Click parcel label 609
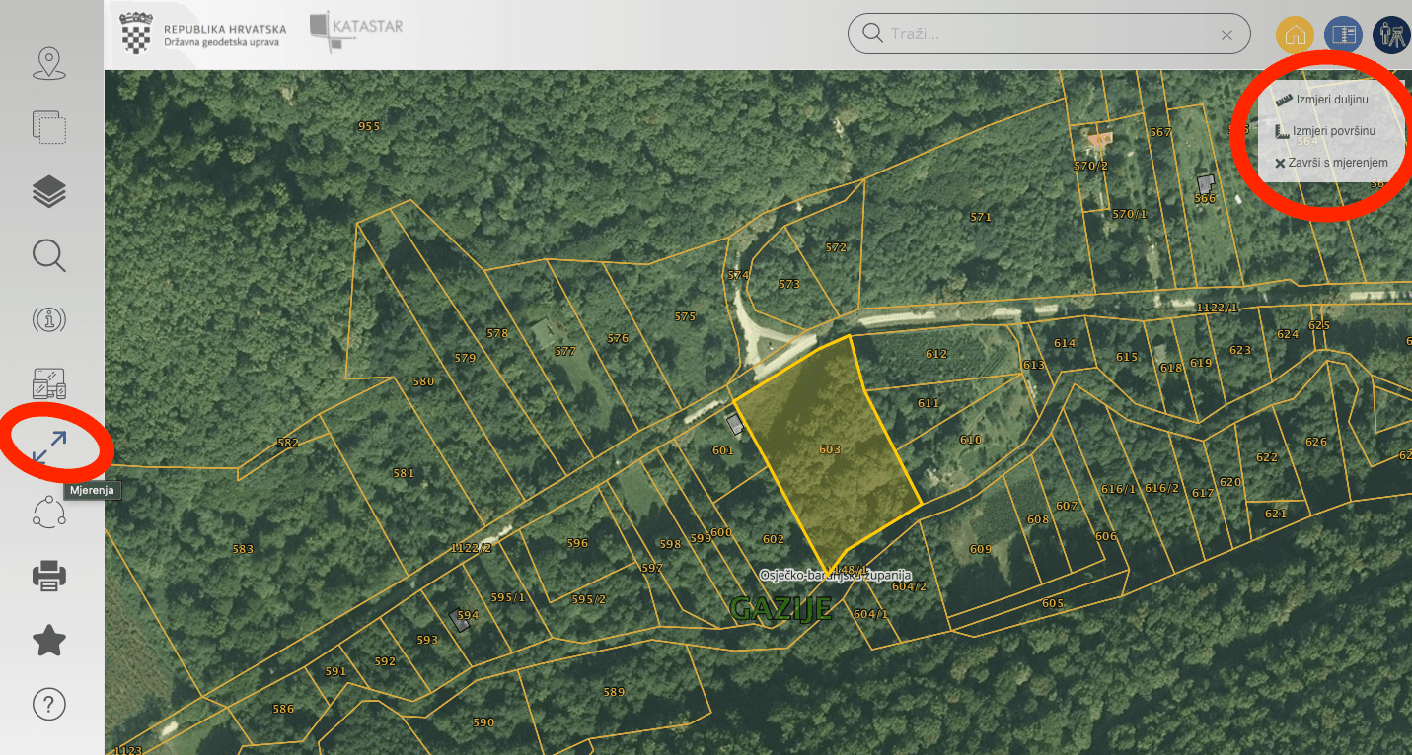 click(x=980, y=549)
